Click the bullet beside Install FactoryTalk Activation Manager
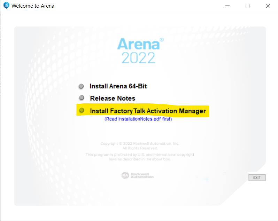The width and height of the screenshot is (278, 221). pos(82,110)
